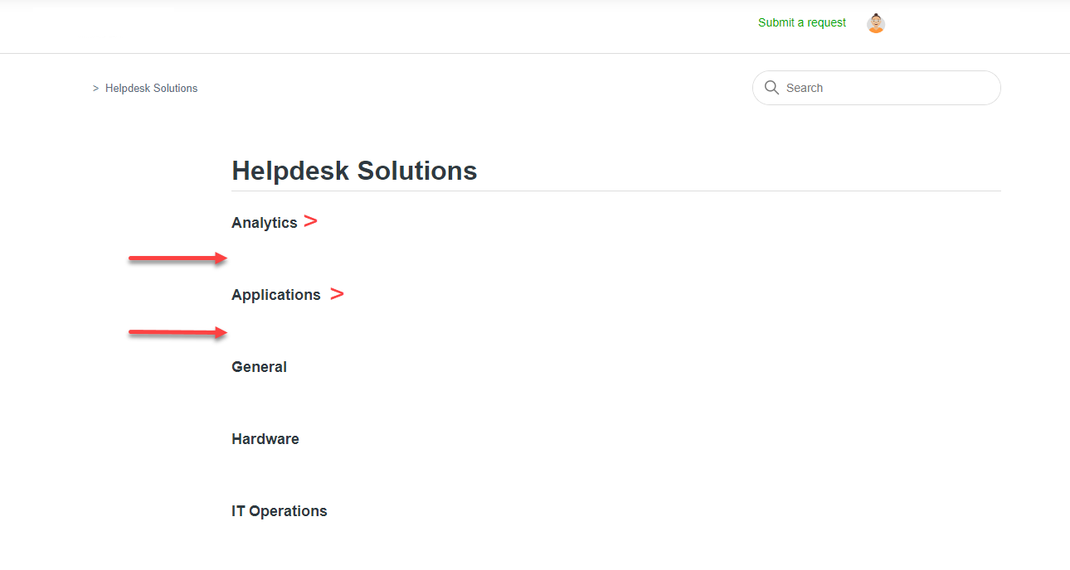
Task: Focus the Search input field
Action: [888, 88]
